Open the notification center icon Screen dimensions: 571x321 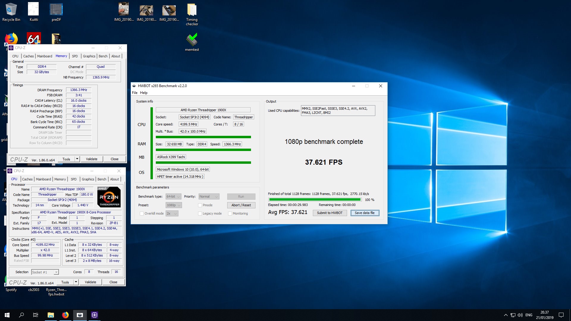pyautogui.click(x=561, y=315)
